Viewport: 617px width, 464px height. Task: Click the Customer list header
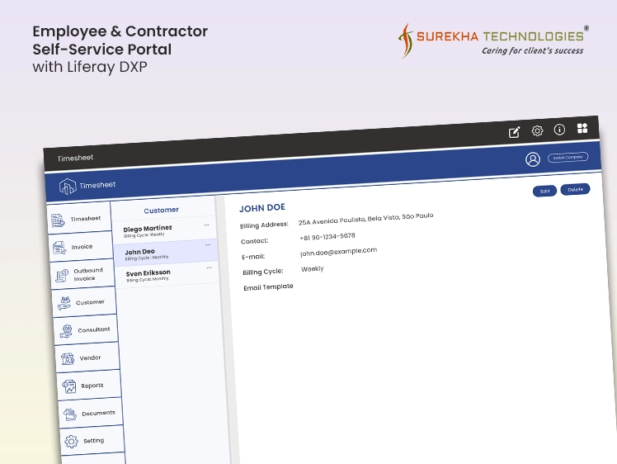[x=161, y=211]
